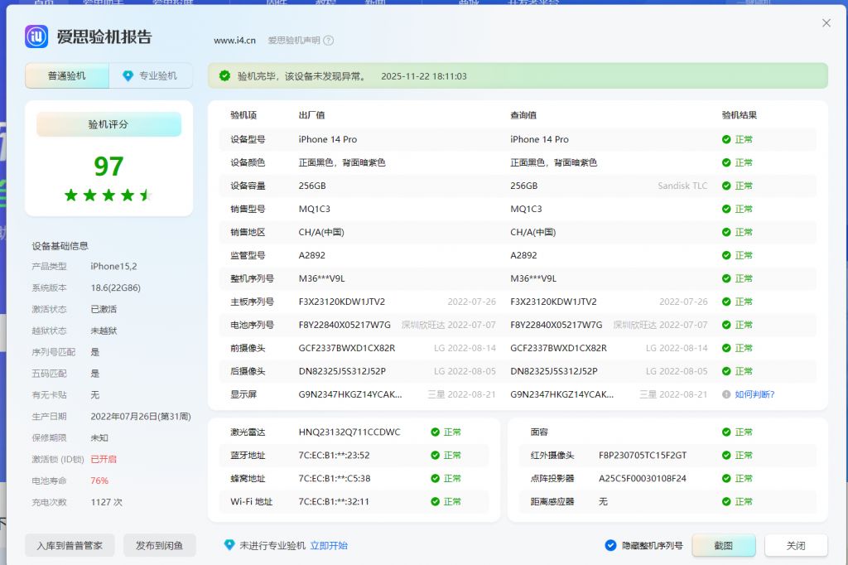
Task: Click the 发布到闲鱼 button
Action: click(x=159, y=545)
